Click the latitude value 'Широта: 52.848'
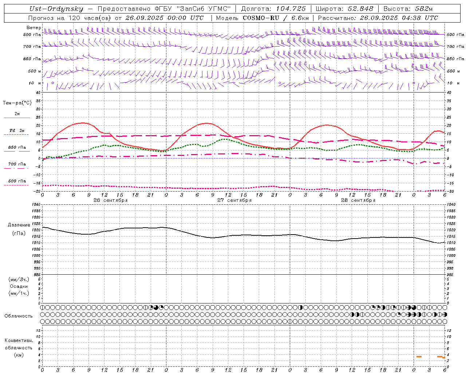466x373 pixels. [x=344, y=9]
